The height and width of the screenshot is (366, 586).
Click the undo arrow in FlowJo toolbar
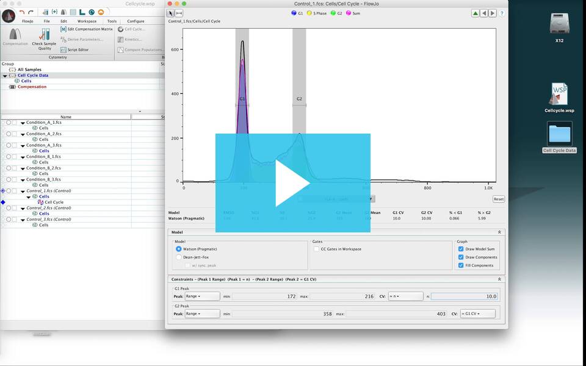point(22,12)
